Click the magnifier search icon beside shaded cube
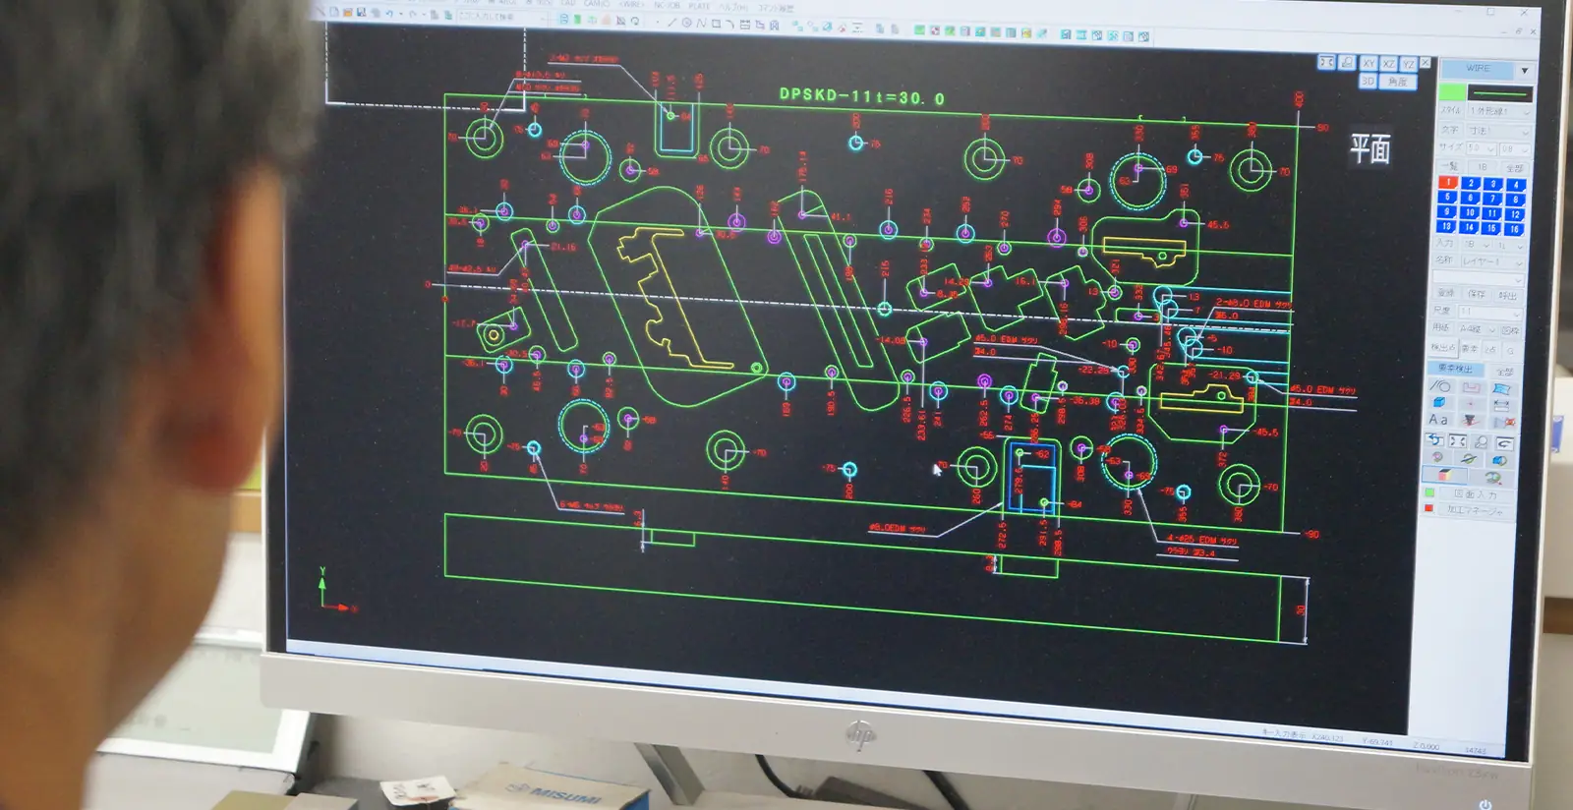1573x810 pixels. (x=1492, y=478)
